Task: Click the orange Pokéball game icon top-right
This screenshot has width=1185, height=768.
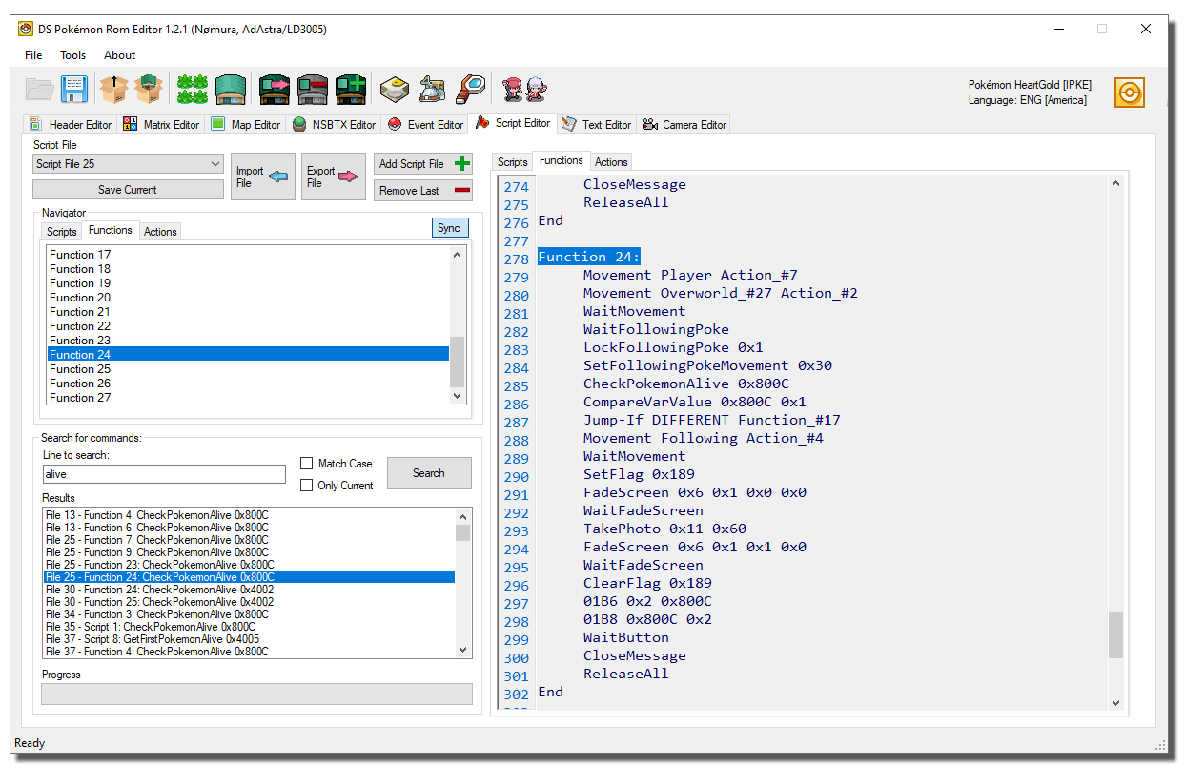Action: [x=1130, y=93]
